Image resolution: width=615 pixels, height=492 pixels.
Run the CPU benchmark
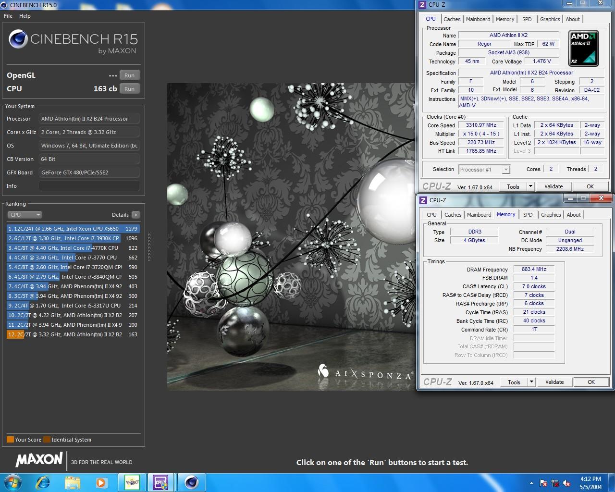[x=130, y=89]
